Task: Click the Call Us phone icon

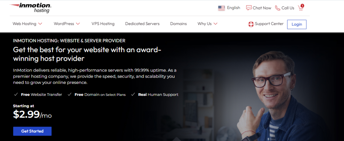Action: pos(277,8)
